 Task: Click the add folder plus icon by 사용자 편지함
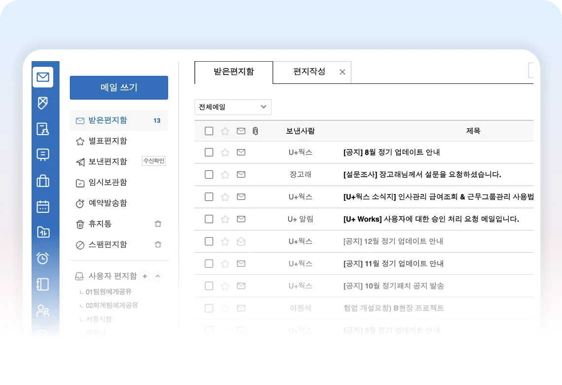coord(145,276)
